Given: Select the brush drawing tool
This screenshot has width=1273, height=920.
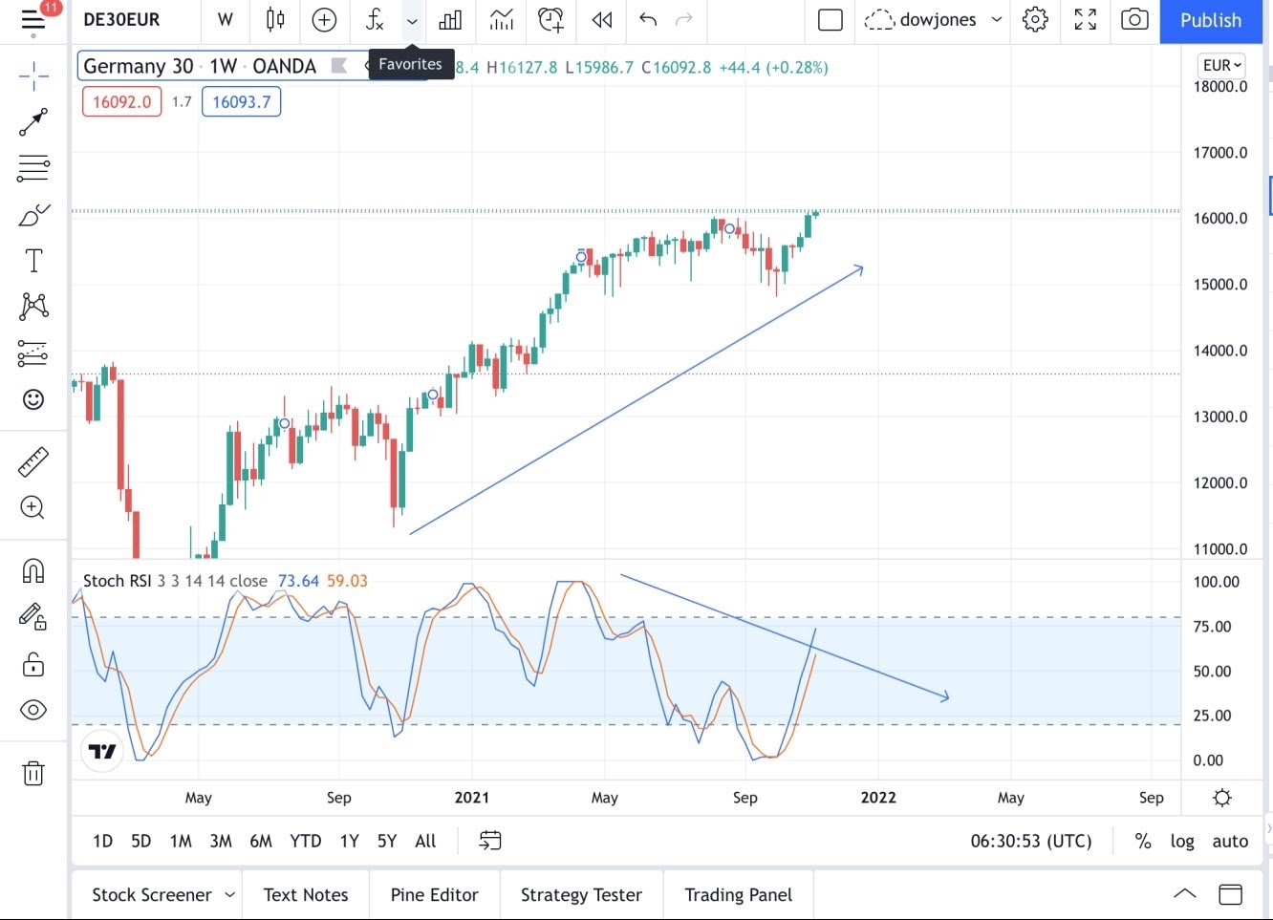Looking at the screenshot, I should click(33, 214).
